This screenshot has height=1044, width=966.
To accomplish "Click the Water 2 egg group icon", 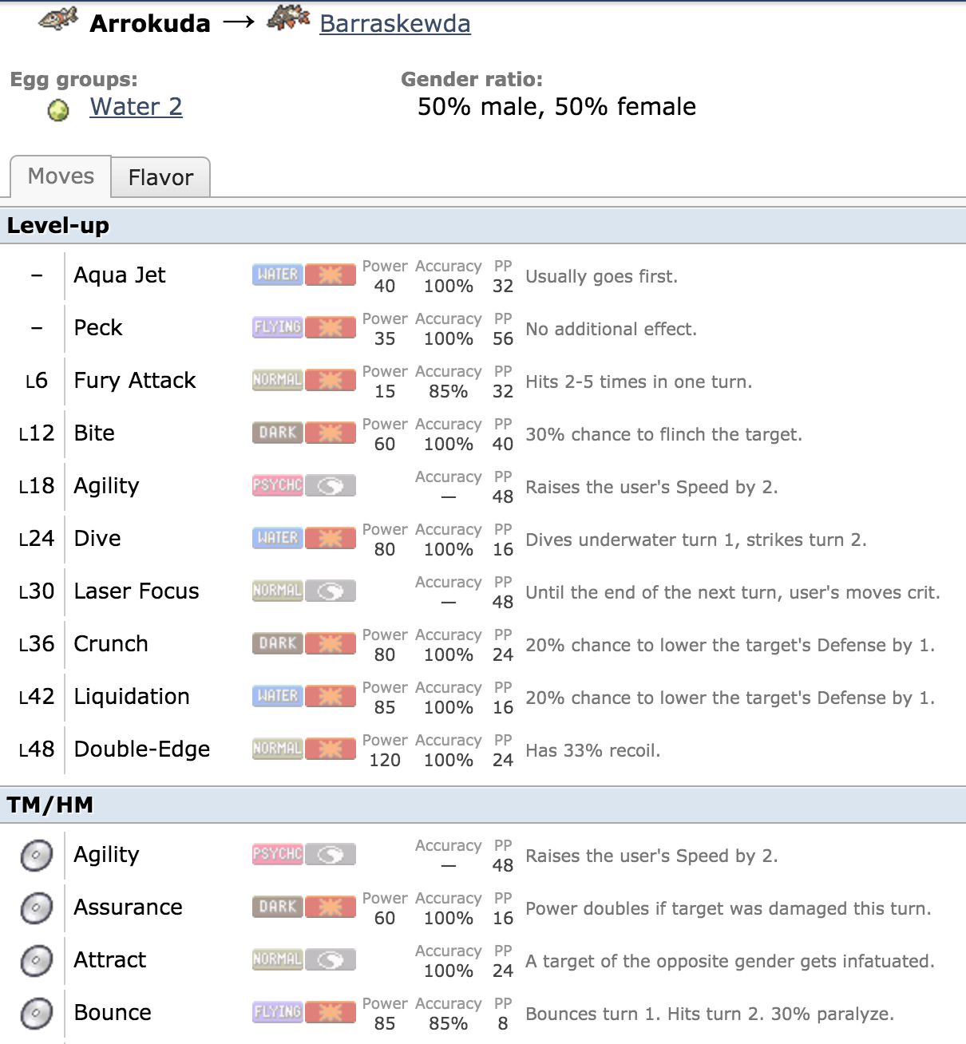I will click(58, 110).
